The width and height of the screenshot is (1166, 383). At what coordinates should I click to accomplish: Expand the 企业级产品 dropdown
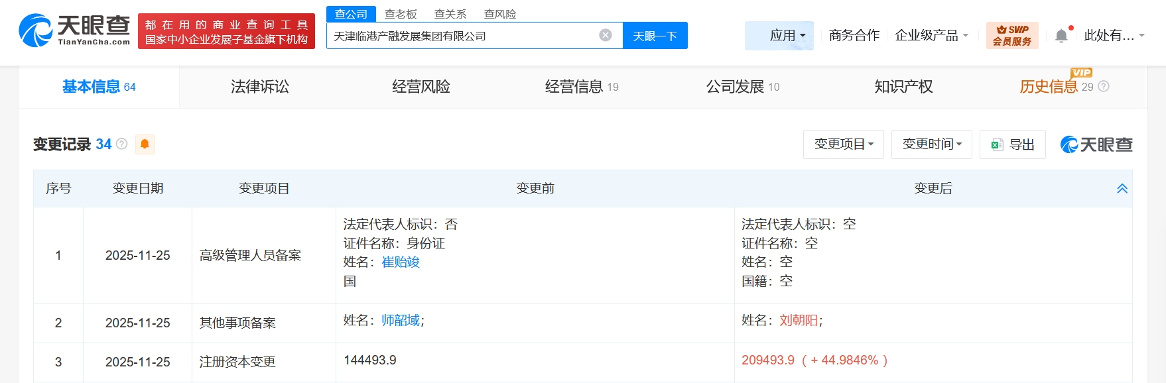pyautogui.click(x=931, y=36)
